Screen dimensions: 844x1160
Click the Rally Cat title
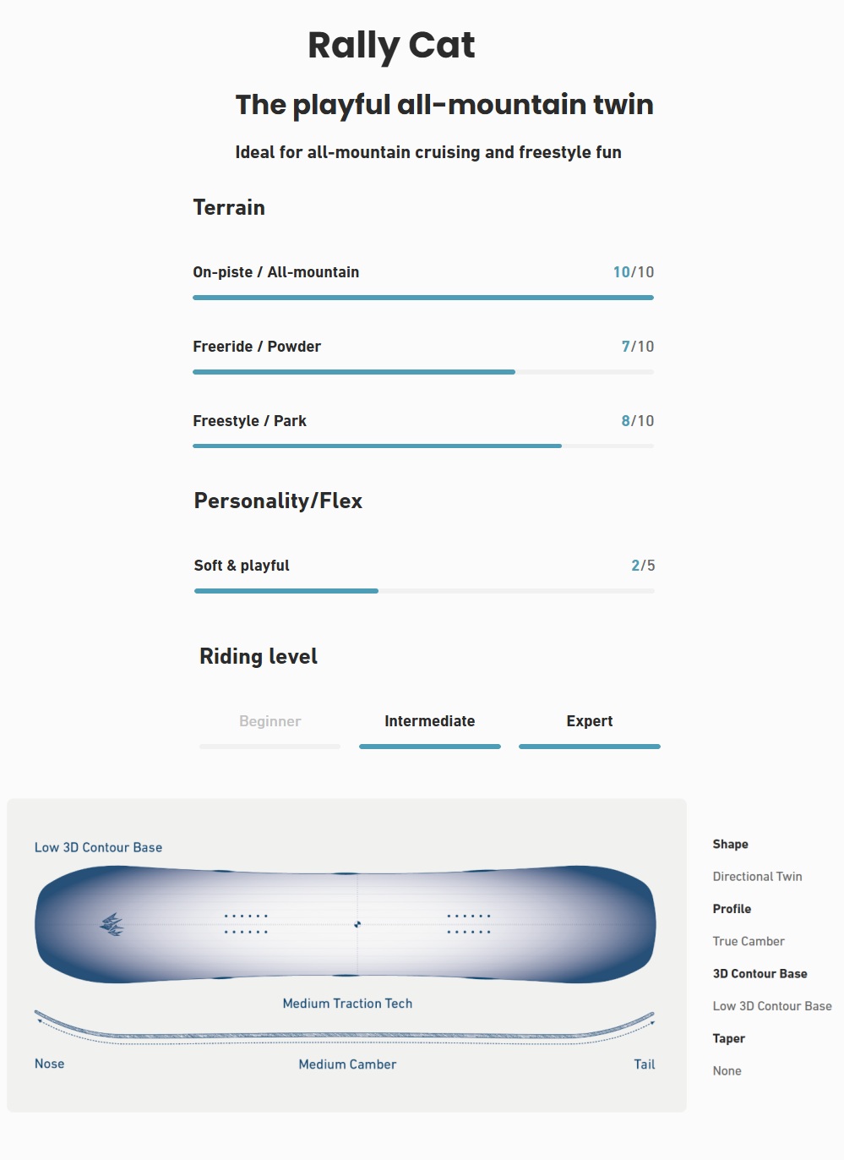click(x=391, y=45)
